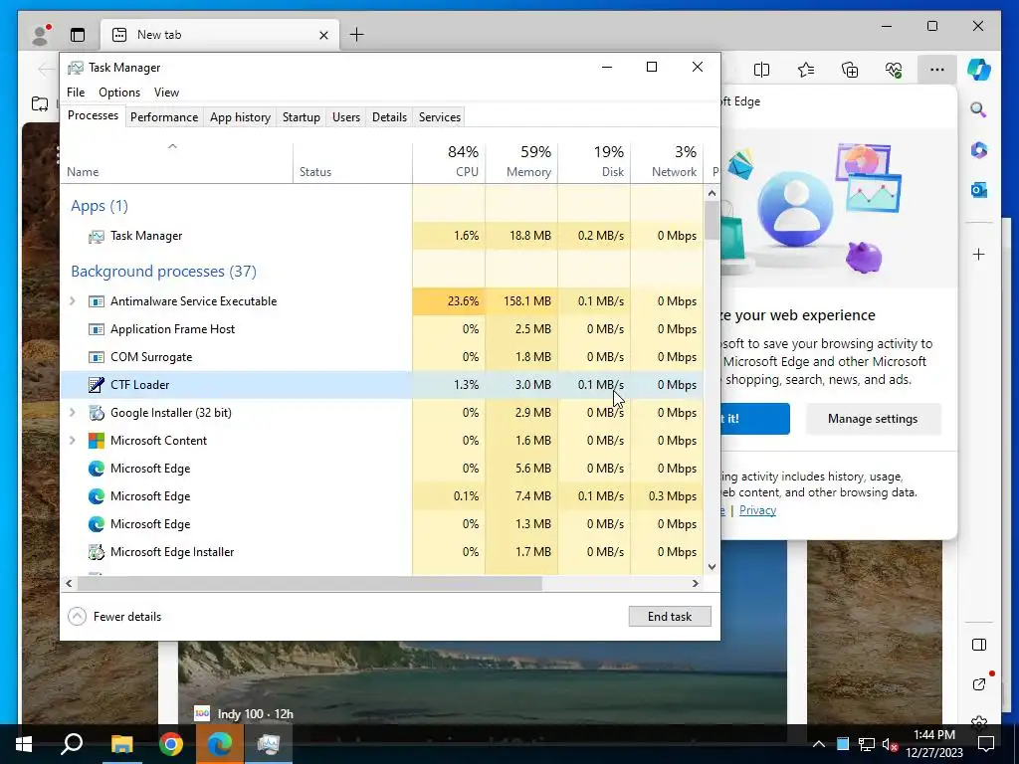Click Edge sidebar layout icon near the bottom
This screenshot has width=1019, height=764.
pos(979,645)
